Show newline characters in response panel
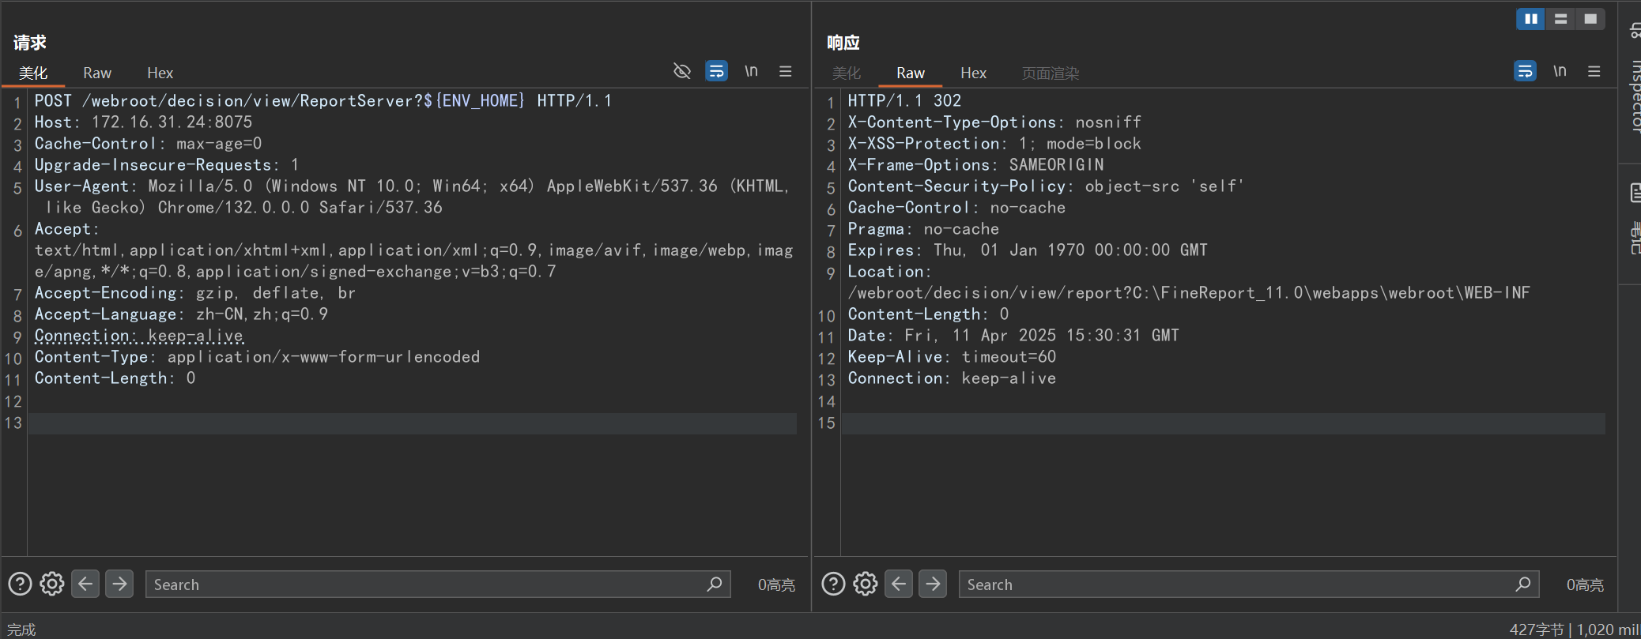Image resolution: width=1641 pixels, height=639 pixels. point(1560,71)
